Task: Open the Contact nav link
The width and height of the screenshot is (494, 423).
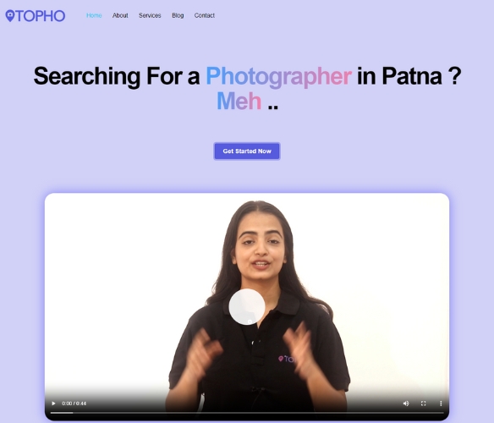Action: 204,15
